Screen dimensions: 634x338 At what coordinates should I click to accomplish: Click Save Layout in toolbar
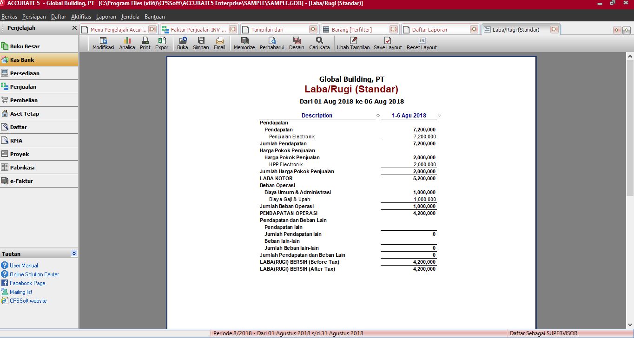tap(388, 43)
